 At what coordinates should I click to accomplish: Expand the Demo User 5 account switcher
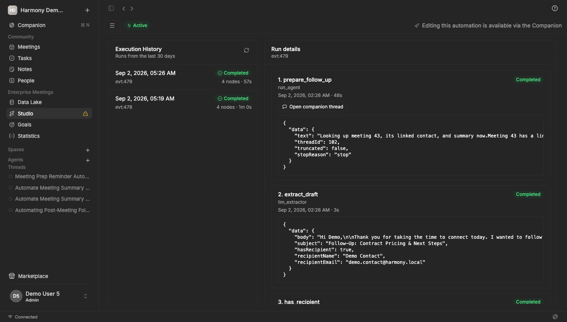[x=85, y=296]
